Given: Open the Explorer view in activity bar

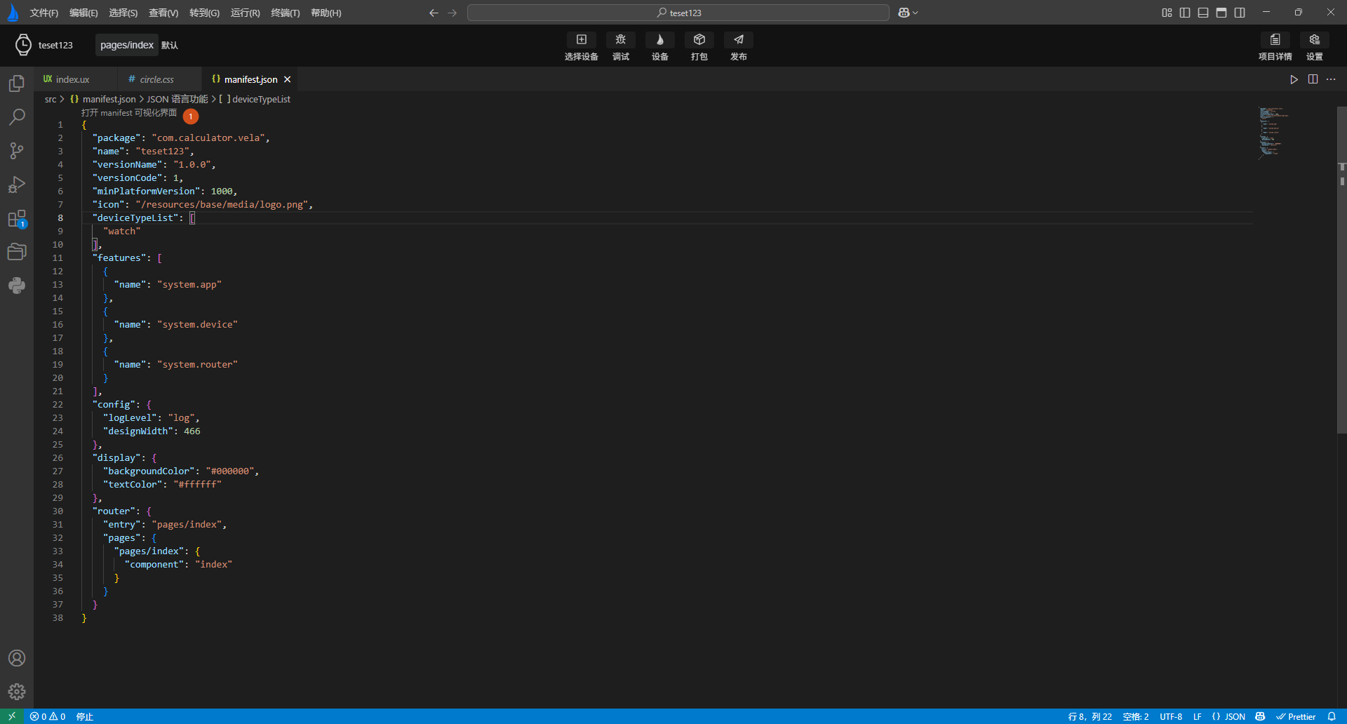Looking at the screenshot, I should point(17,84).
